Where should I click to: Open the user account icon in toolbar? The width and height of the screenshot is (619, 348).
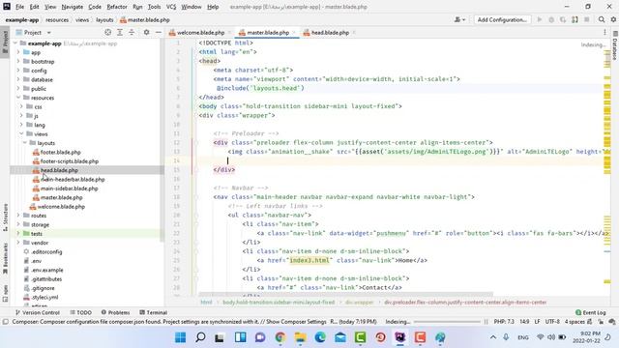459,19
